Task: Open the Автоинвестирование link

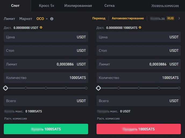Action: 128,18
